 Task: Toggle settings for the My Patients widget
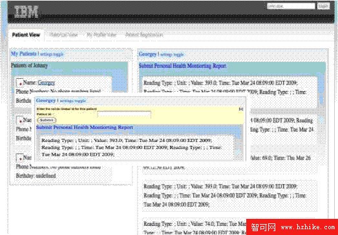[x=52, y=54]
